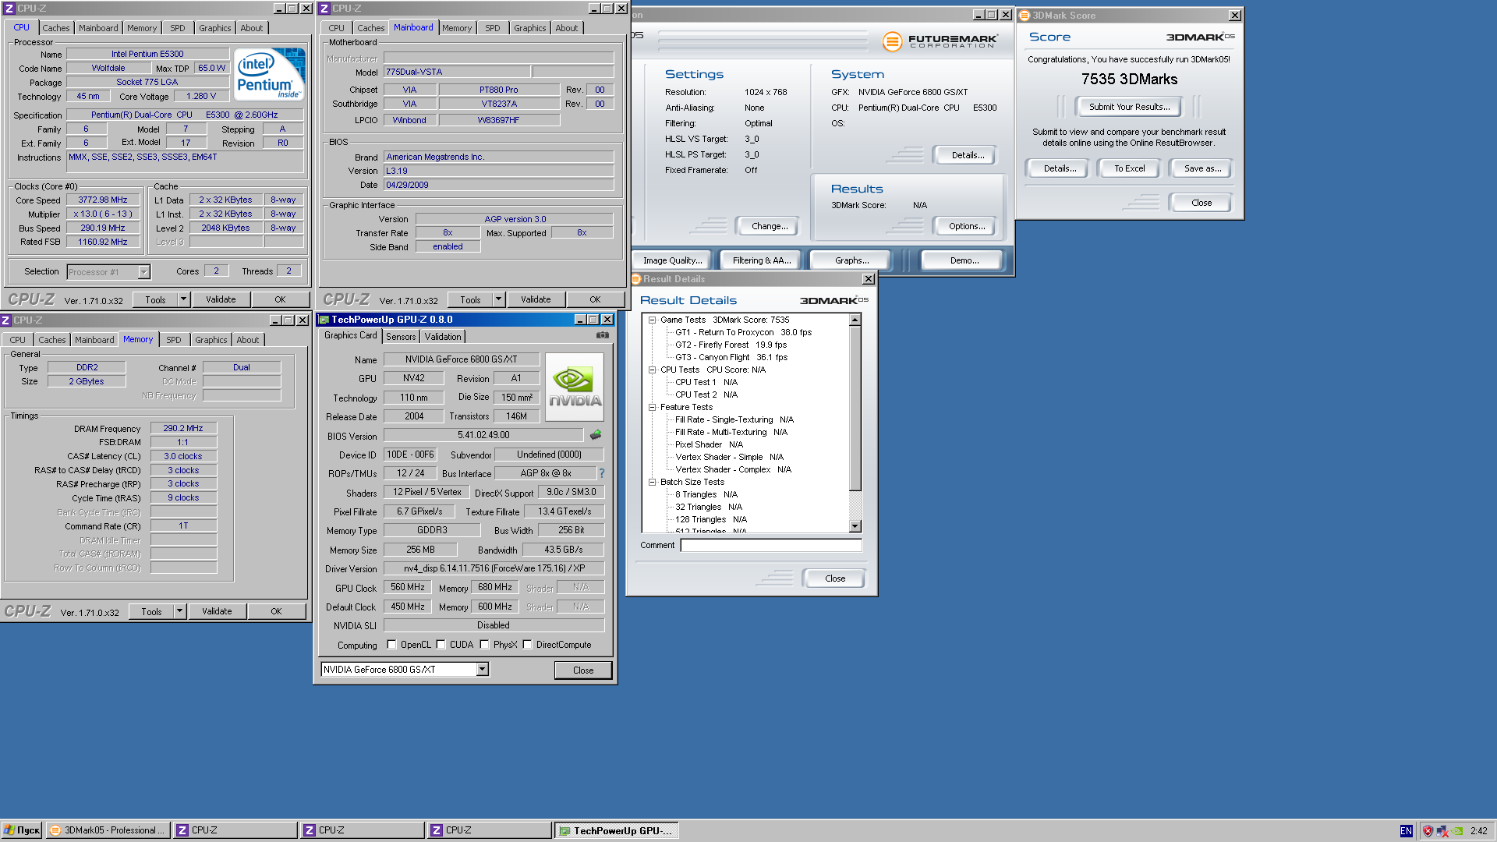Collapse the CPU Tests tree node
Viewport: 1497px width, 842px height.
point(653,370)
